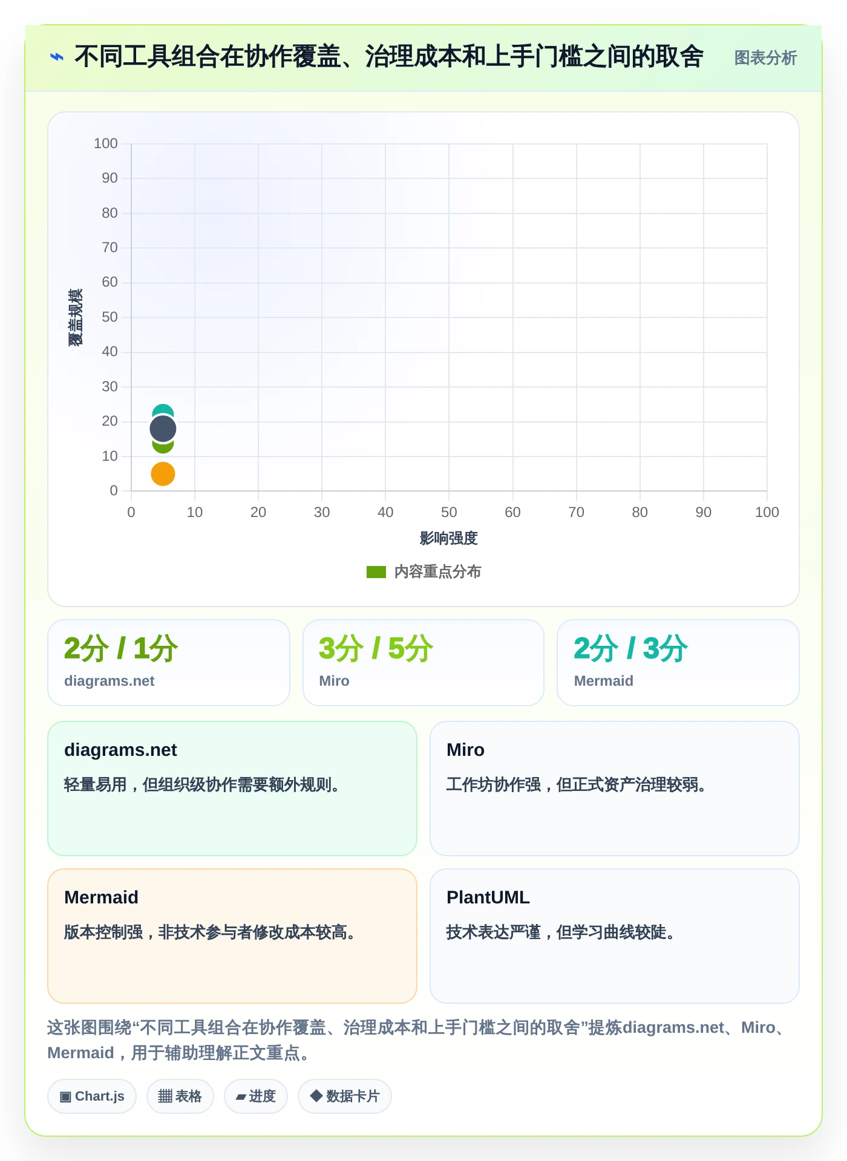The height and width of the screenshot is (1161, 847).
Task: Toggle the 内容重点分布 legend color box
Action: pos(376,572)
